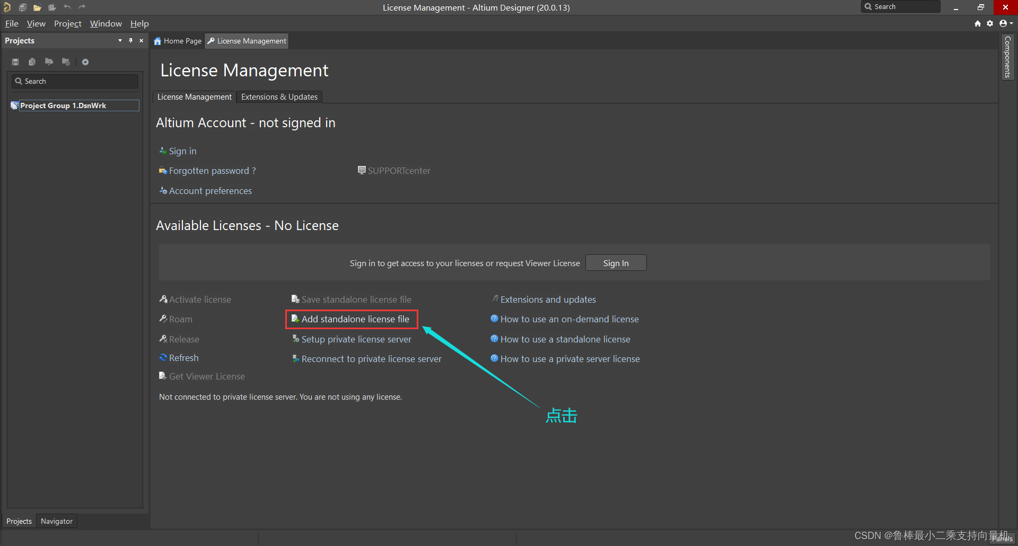Open the setup gear icon at top right
Image resolution: width=1018 pixels, height=546 pixels.
[990, 23]
